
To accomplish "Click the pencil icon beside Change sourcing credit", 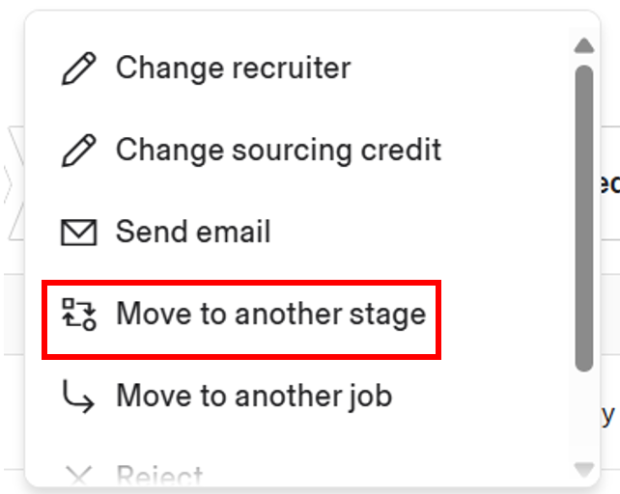I will tap(78, 151).
